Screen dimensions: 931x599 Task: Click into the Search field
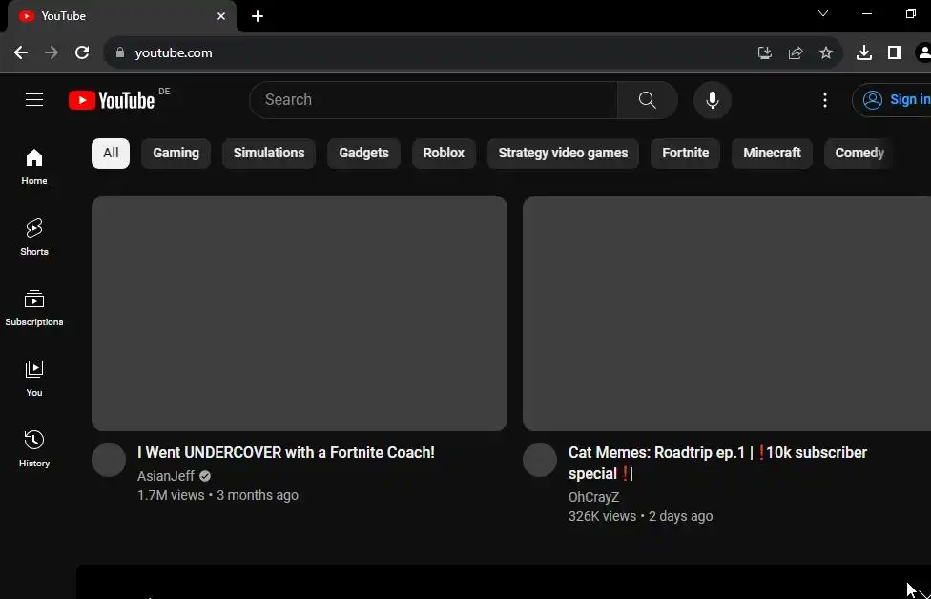pyautogui.click(x=433, y=100)
